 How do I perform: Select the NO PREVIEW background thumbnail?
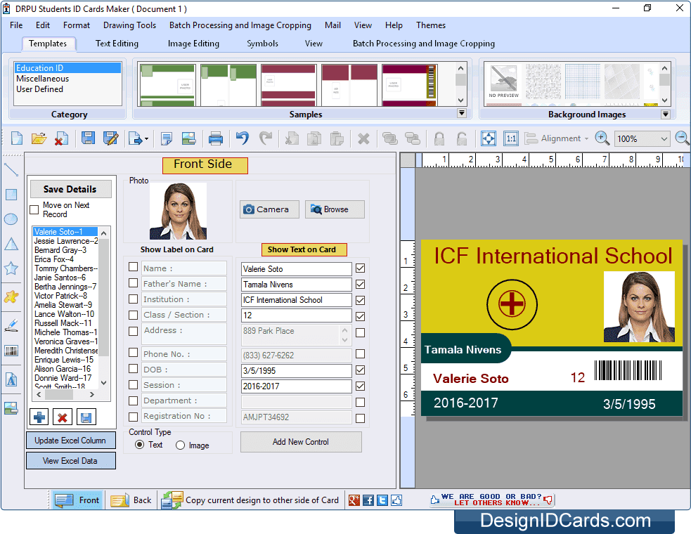click(x=503, y=82)
